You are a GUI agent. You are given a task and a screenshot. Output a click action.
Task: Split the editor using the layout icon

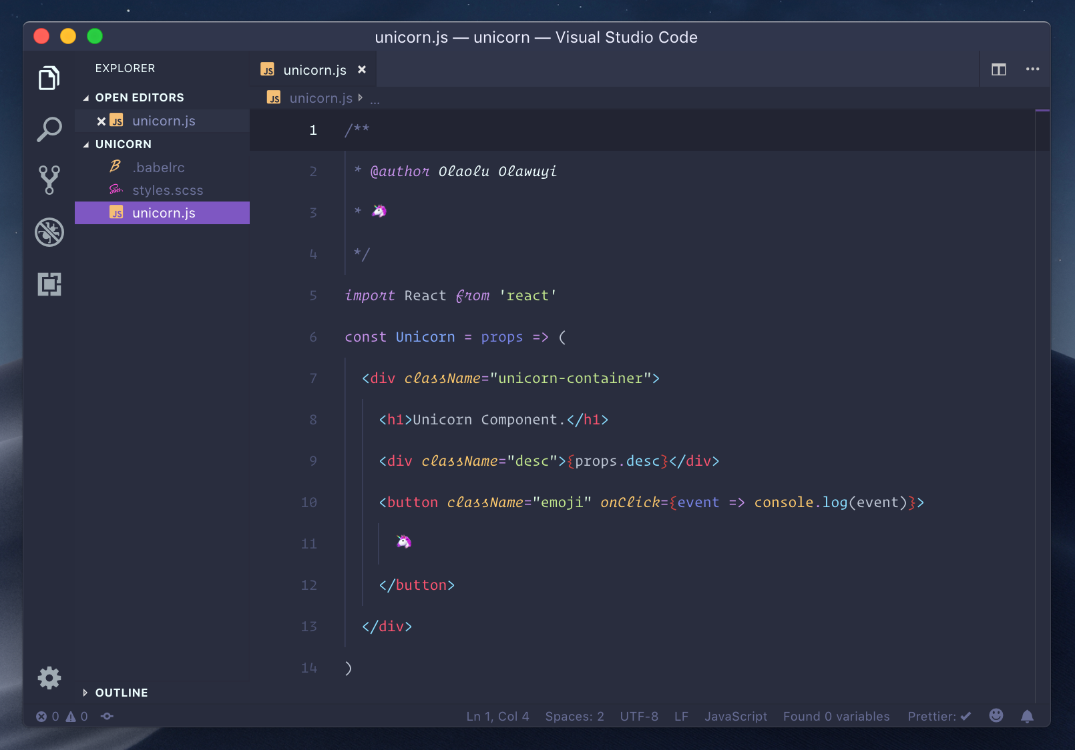998,69
